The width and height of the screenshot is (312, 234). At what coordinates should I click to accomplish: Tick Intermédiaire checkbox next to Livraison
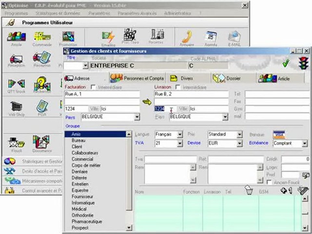[x=178, y=87]
